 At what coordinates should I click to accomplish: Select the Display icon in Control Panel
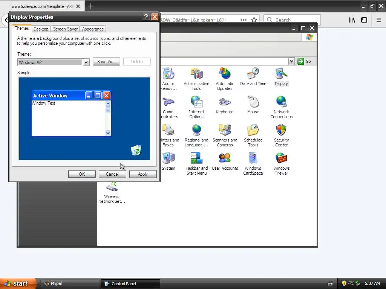[281, 76]
